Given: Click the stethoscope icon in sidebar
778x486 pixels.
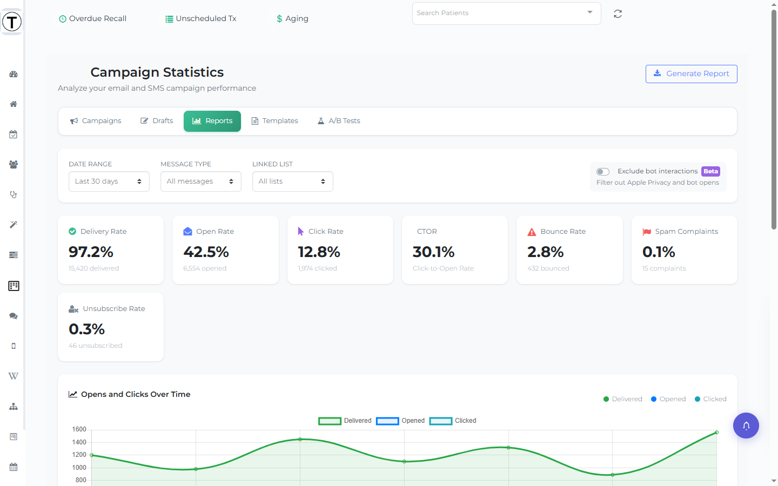Looking at the screenshot, I should point(14,195).
